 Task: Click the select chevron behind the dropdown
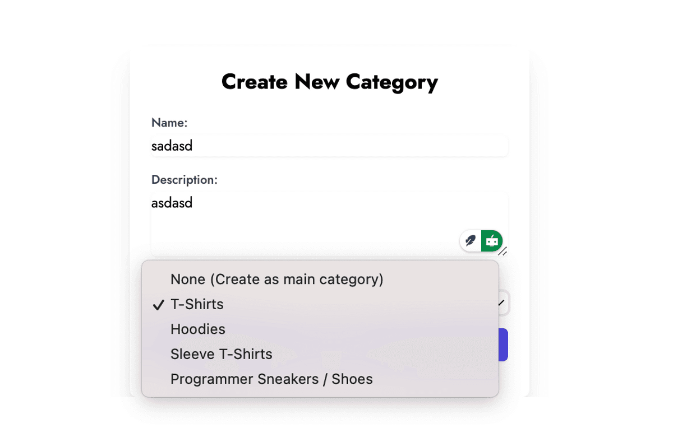502,303
